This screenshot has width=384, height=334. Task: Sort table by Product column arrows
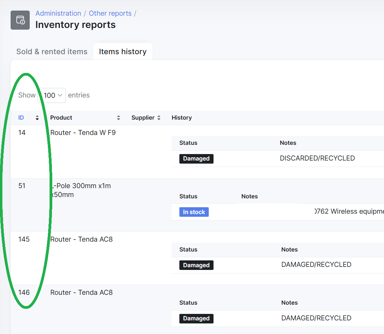[119, 118]
